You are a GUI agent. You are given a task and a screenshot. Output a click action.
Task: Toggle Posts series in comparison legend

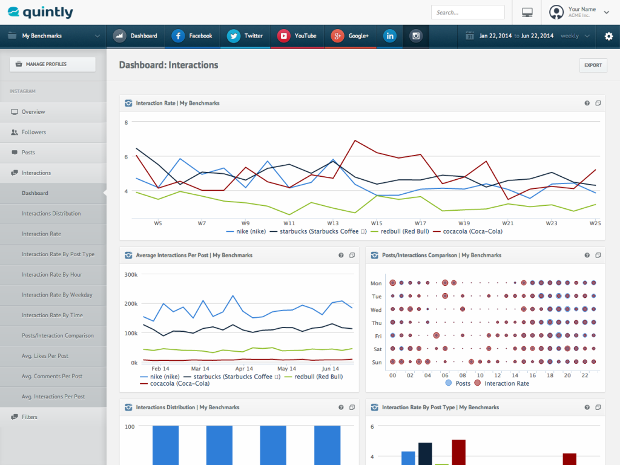coord(458,383)
